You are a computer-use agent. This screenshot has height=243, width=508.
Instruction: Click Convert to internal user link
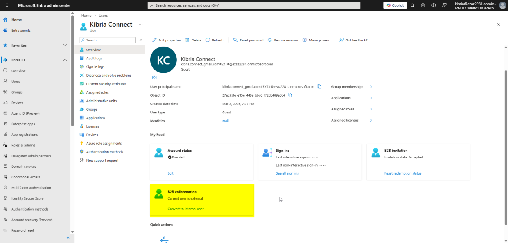tap(186, 209)
